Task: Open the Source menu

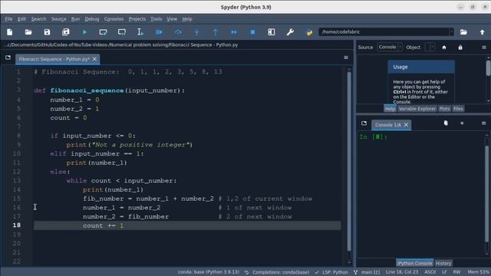Action: pos(59,19)
